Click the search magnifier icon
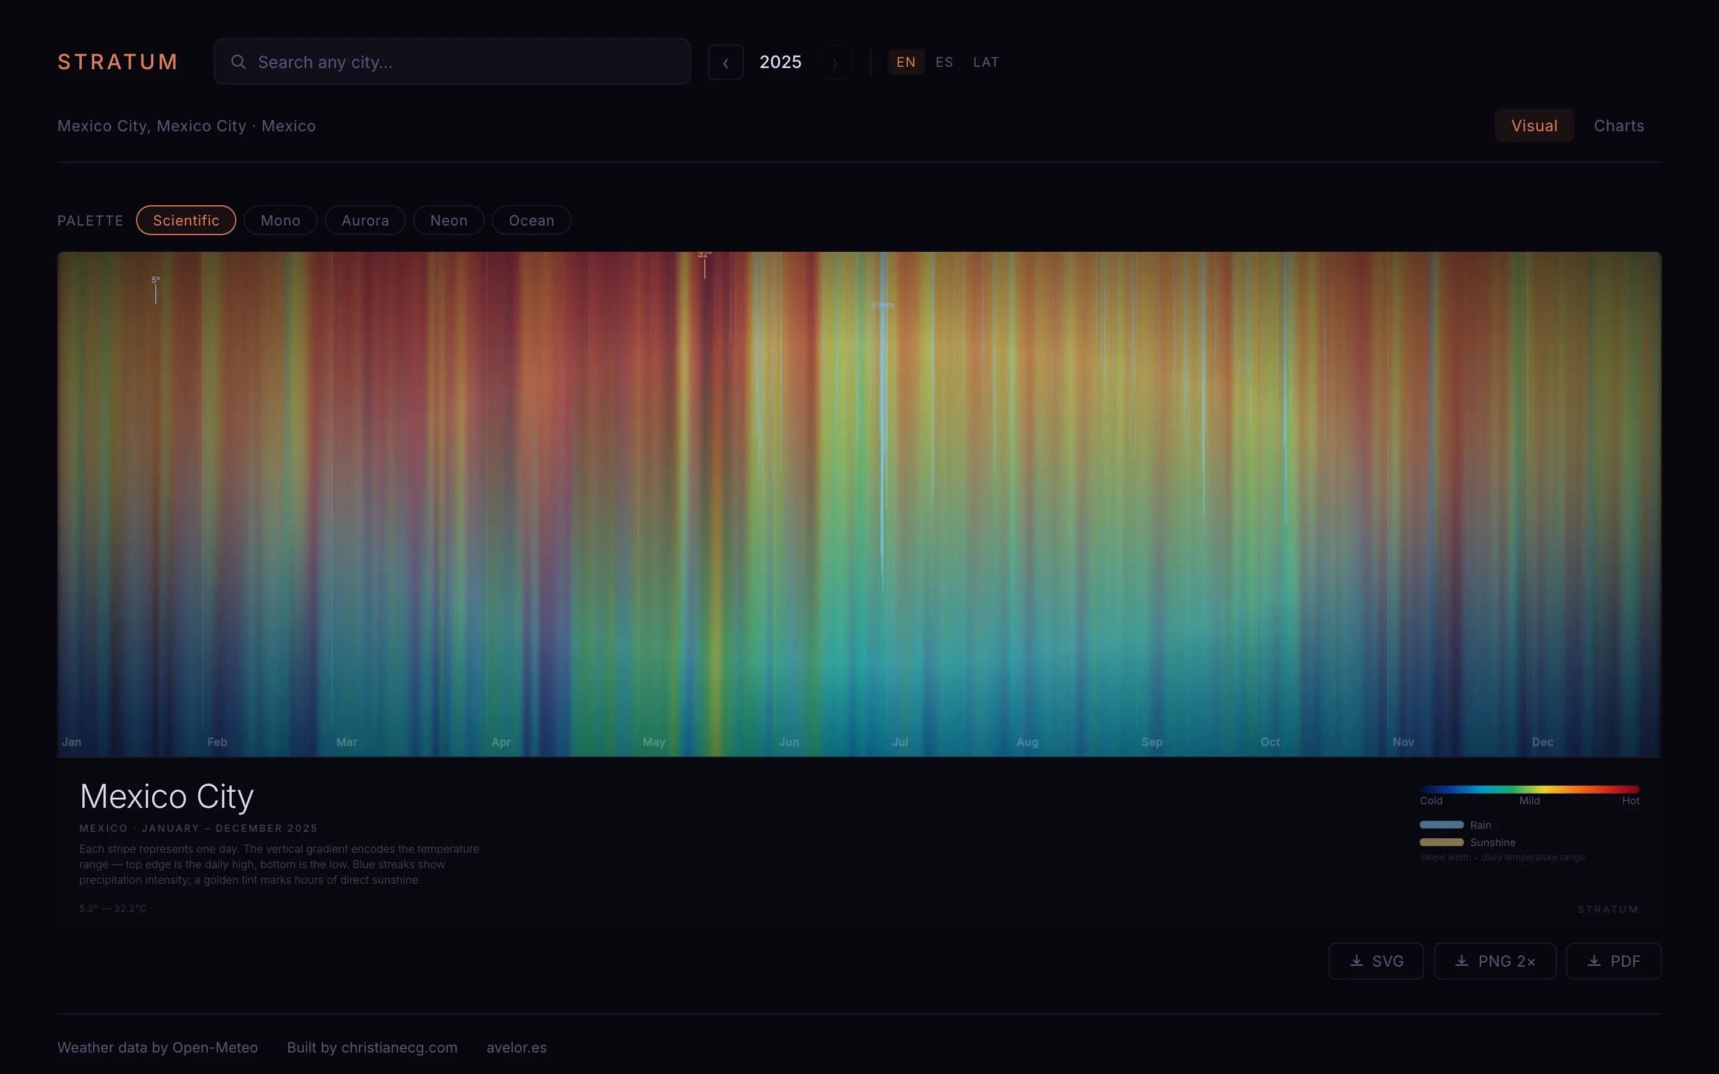 [x=239, y=62]
